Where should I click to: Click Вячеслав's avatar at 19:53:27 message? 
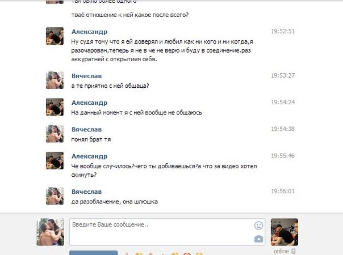(x=55, y=80)
